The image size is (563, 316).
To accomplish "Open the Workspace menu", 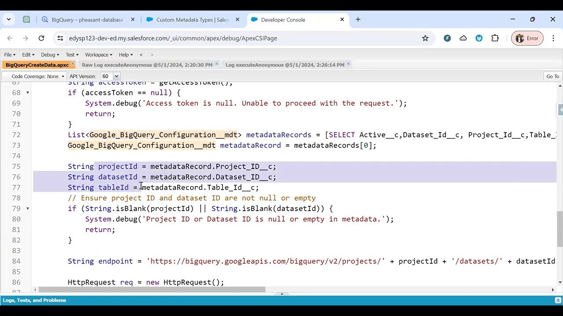I will click(99, 55).
